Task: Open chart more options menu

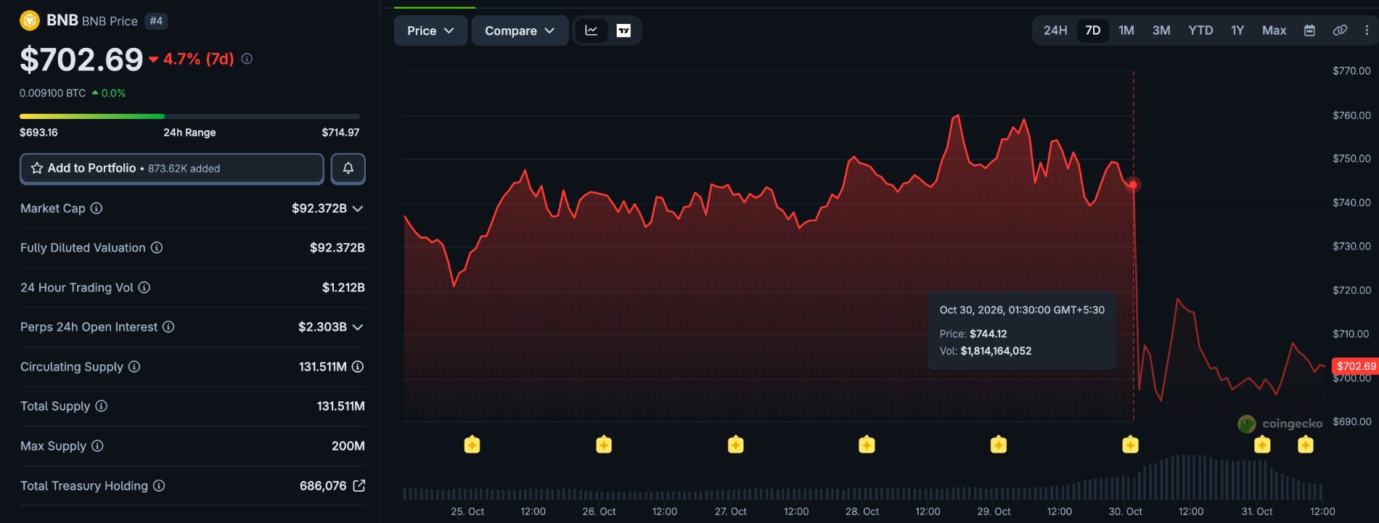Action: click(x=1367, y=30)
